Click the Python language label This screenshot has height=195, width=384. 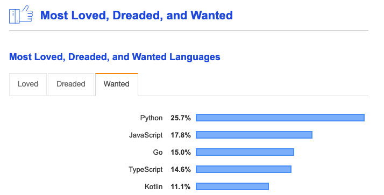click(151, 118)
